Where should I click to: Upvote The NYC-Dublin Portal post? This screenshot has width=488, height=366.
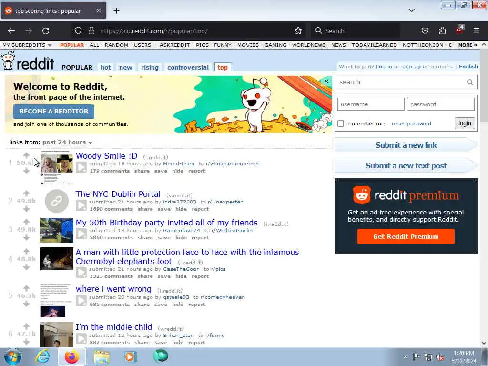point(27,193)
